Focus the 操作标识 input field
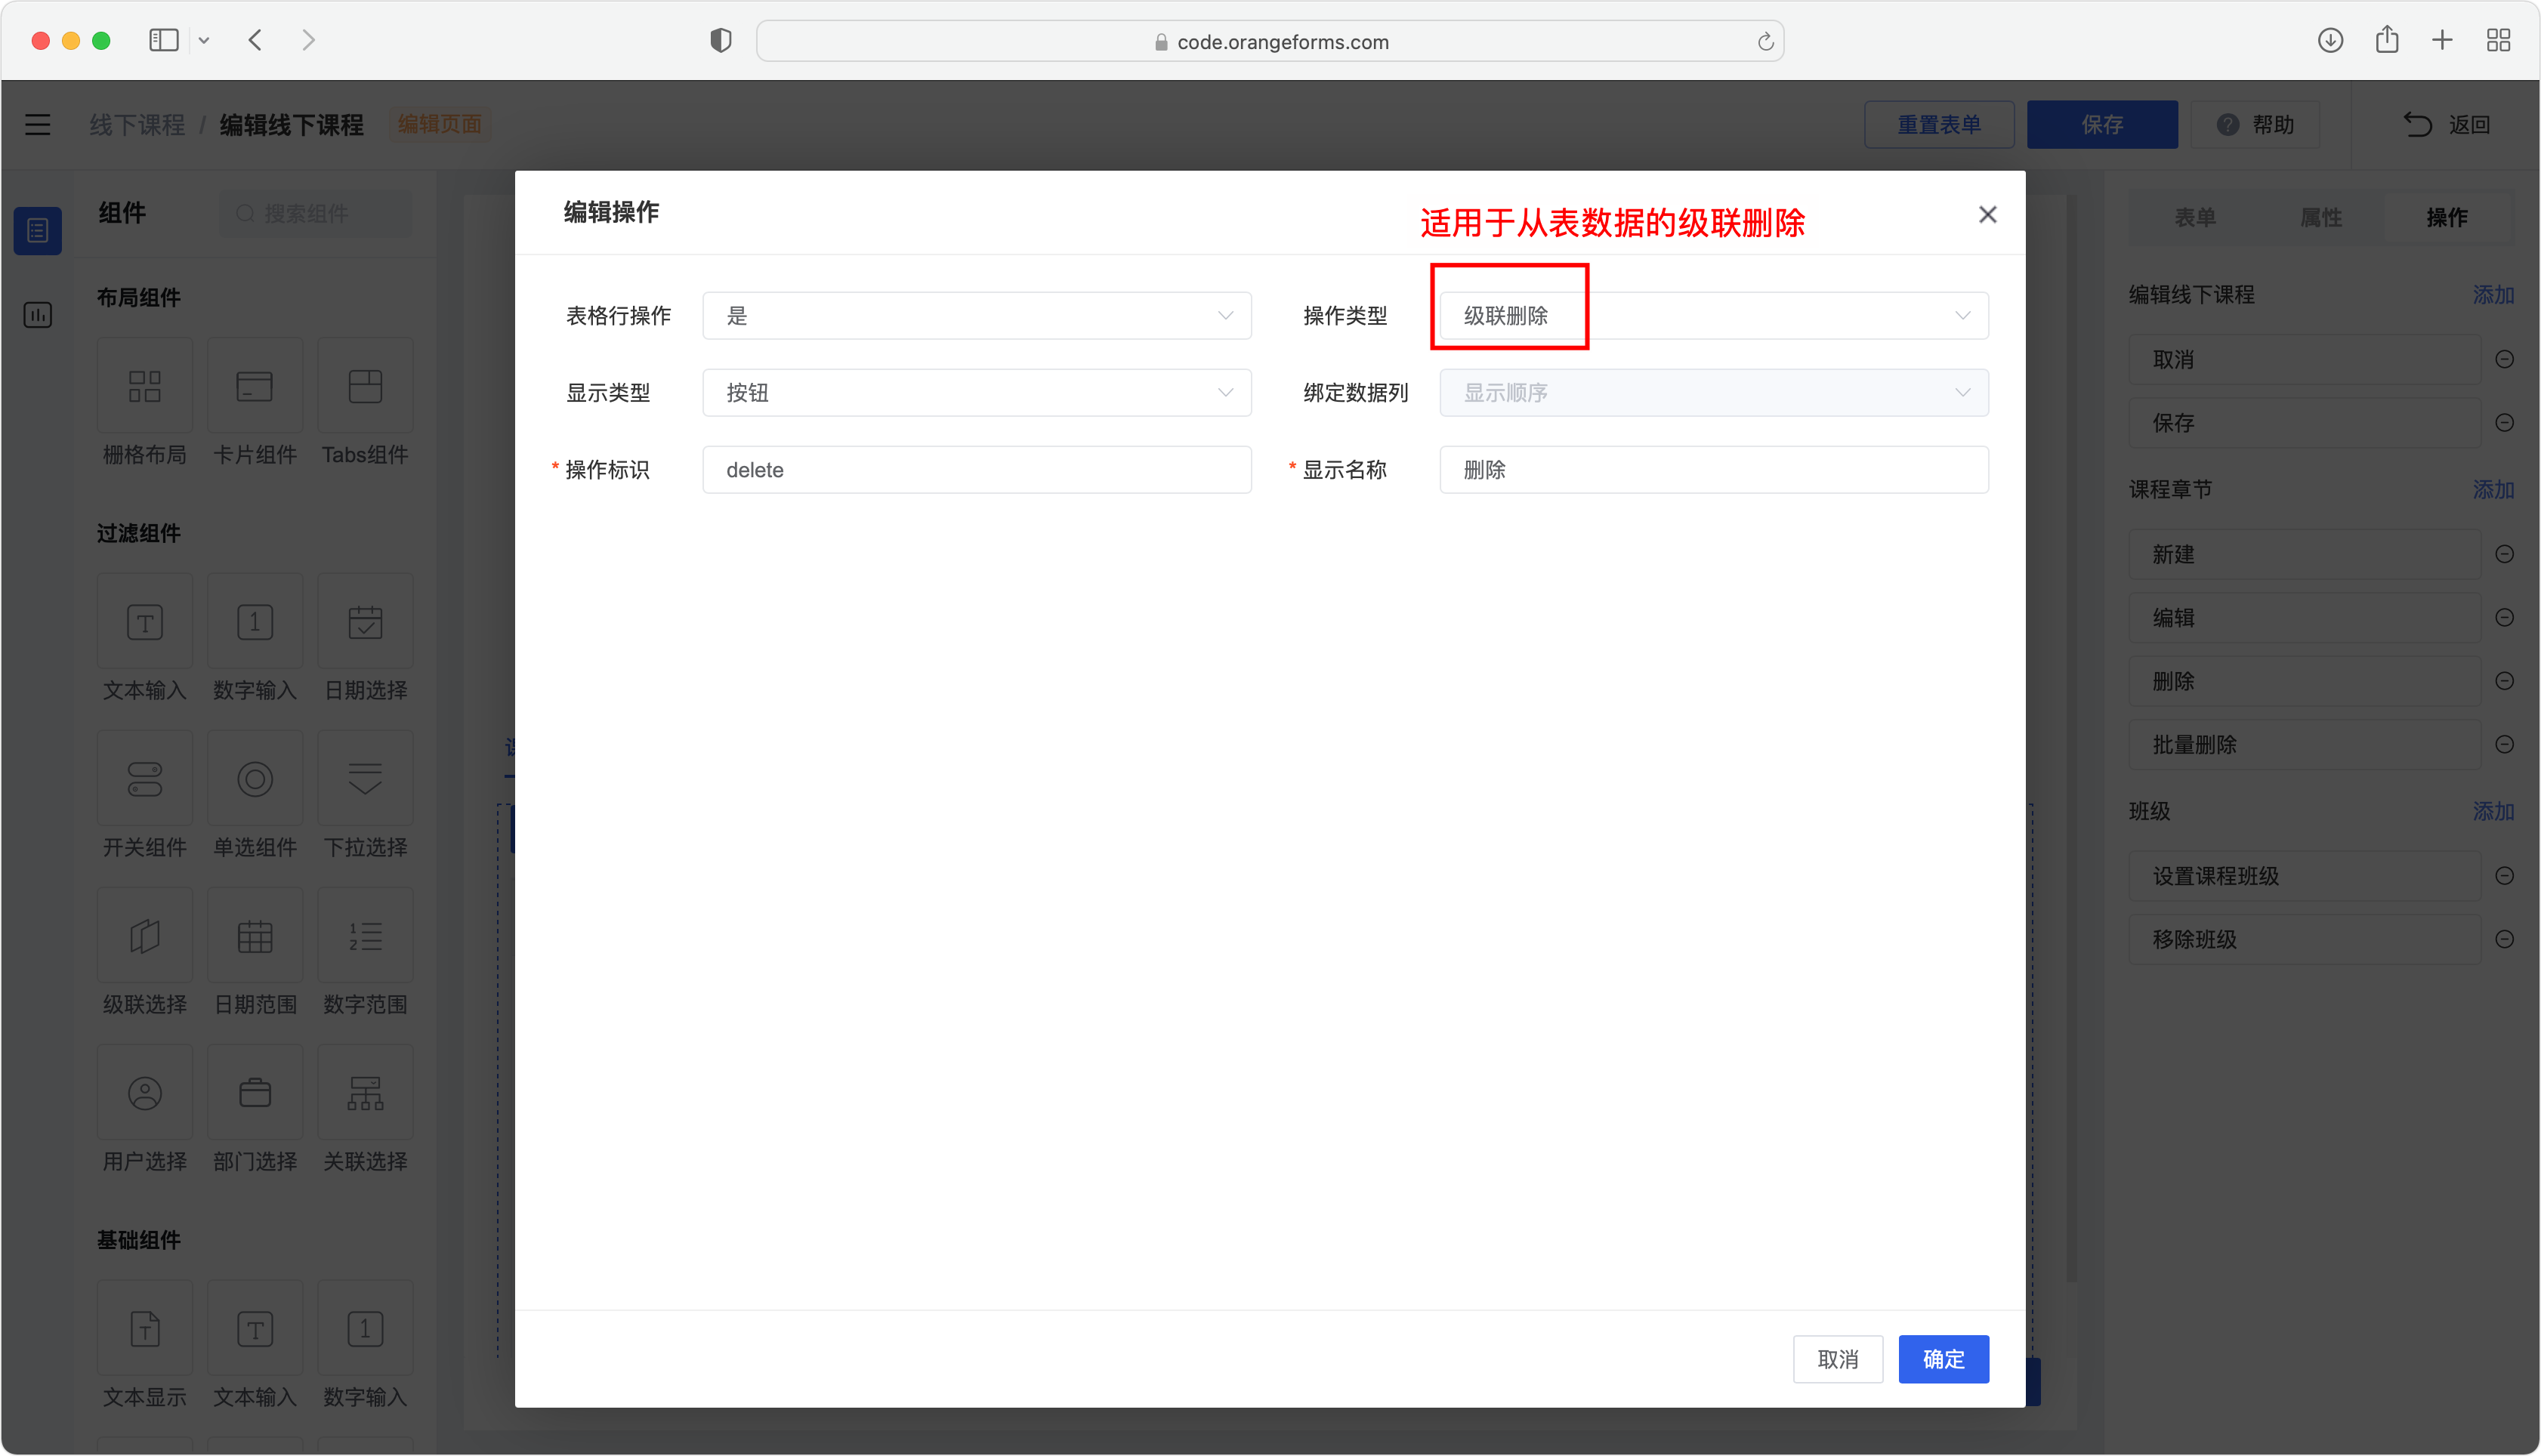Screen dimensions: 2541x1456 coord(976,470)
